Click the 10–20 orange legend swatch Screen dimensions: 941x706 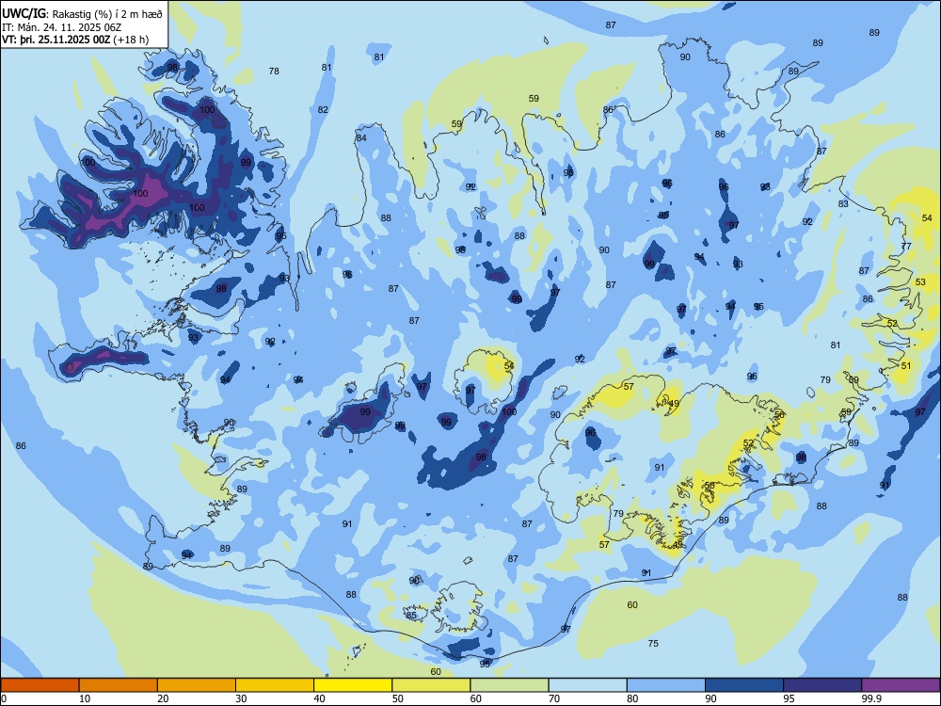(x=119, y=685)
